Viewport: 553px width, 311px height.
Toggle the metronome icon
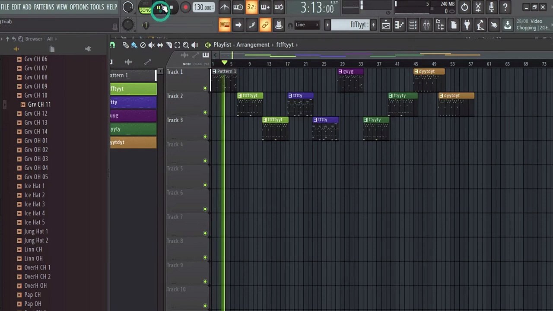224,7
